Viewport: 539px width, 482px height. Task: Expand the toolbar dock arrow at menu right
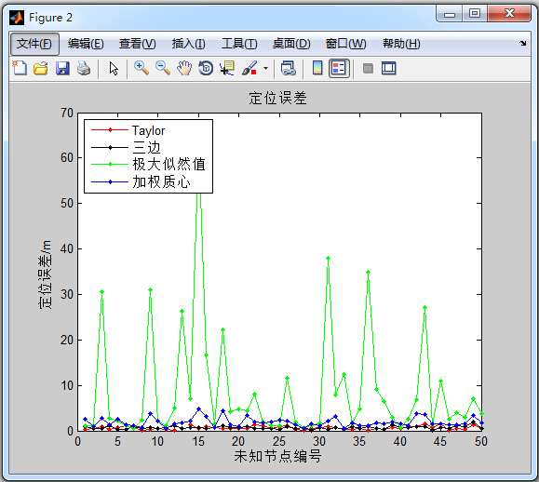coord(523,44)
